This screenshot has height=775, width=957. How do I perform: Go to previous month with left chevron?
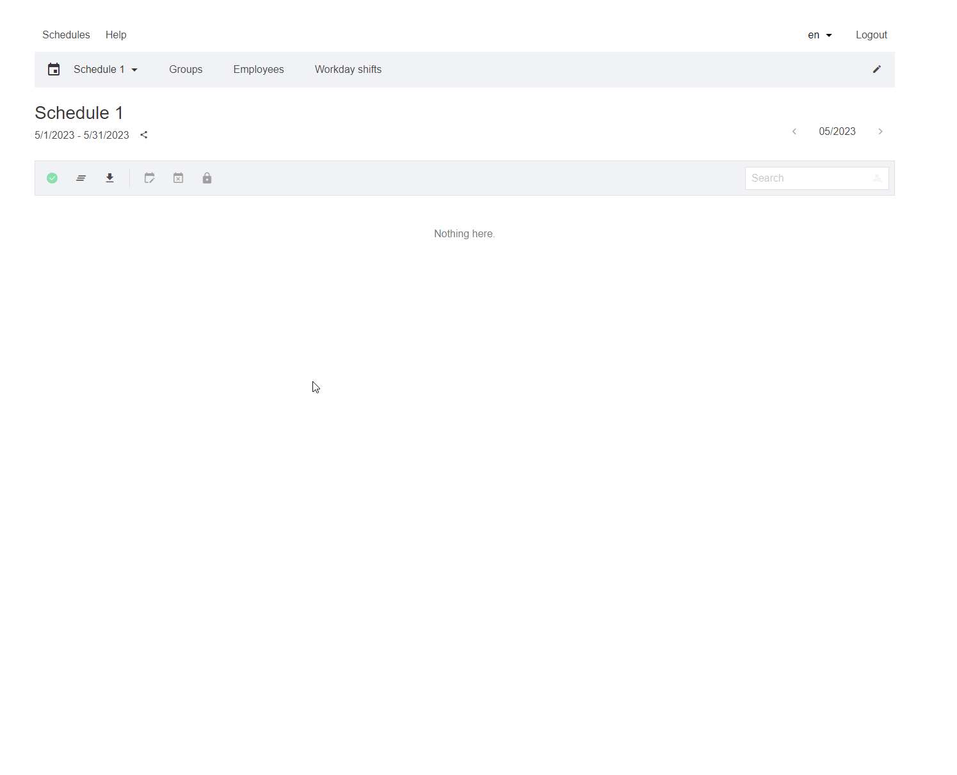point(794,132)
